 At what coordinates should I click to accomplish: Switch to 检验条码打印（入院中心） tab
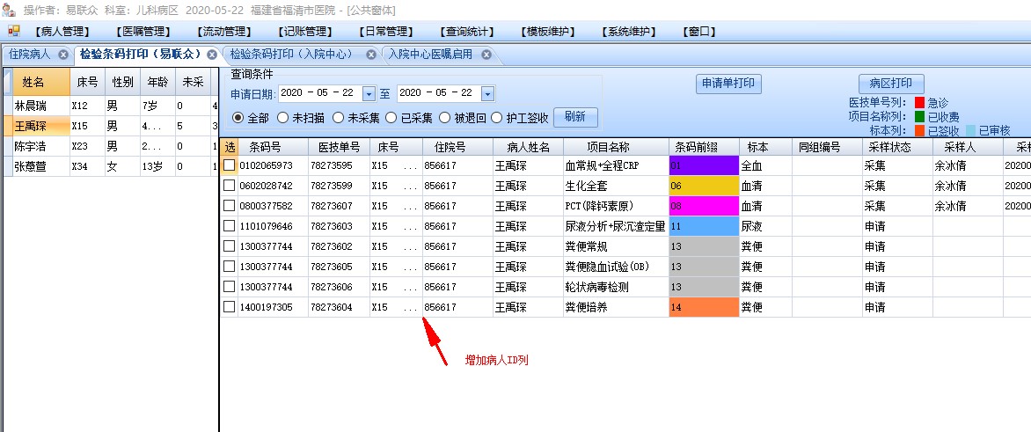[x=291, y=55]
